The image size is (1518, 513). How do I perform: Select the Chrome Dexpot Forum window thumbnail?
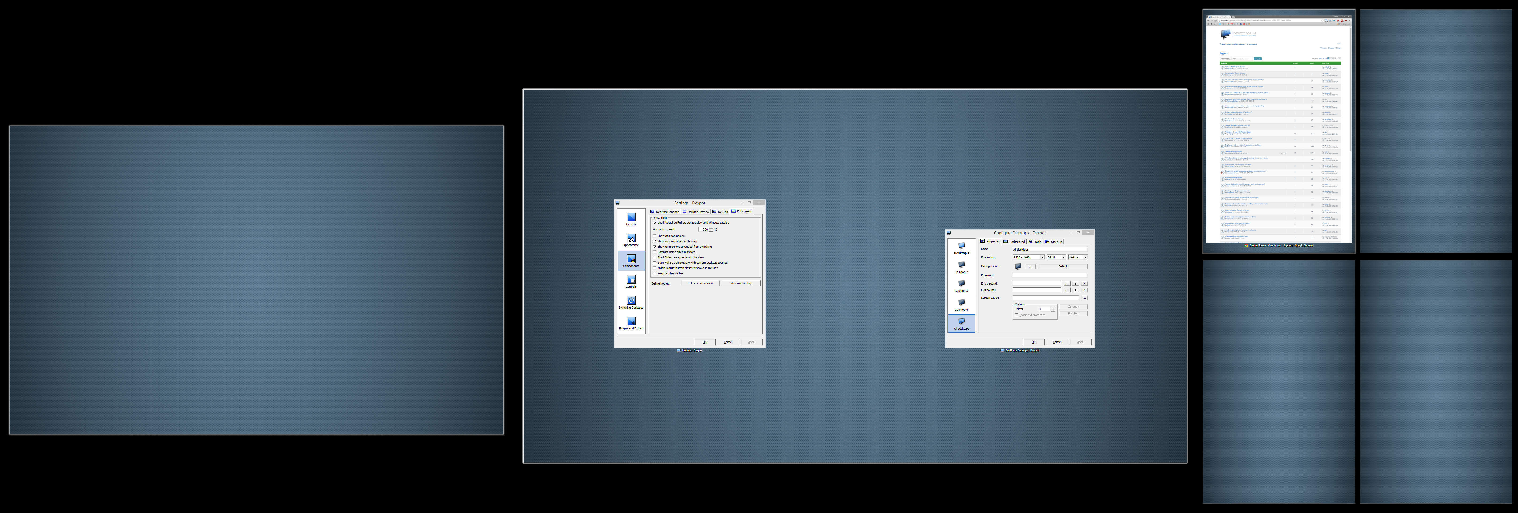pos(1279,130)
